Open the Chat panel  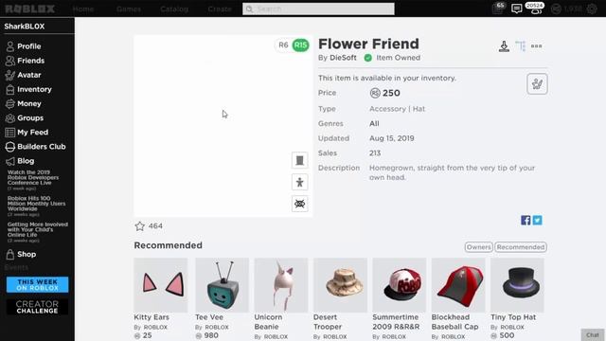[593, 334]
